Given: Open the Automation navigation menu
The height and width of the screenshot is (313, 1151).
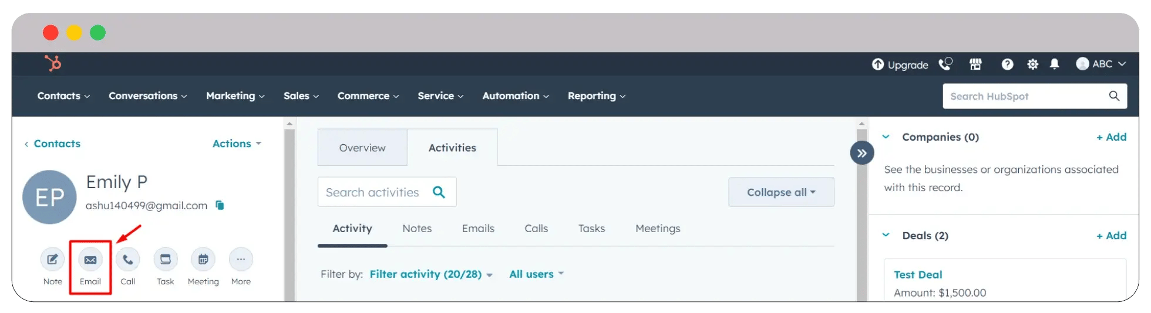Looking at the screenshot, I should tap(516, 96).
